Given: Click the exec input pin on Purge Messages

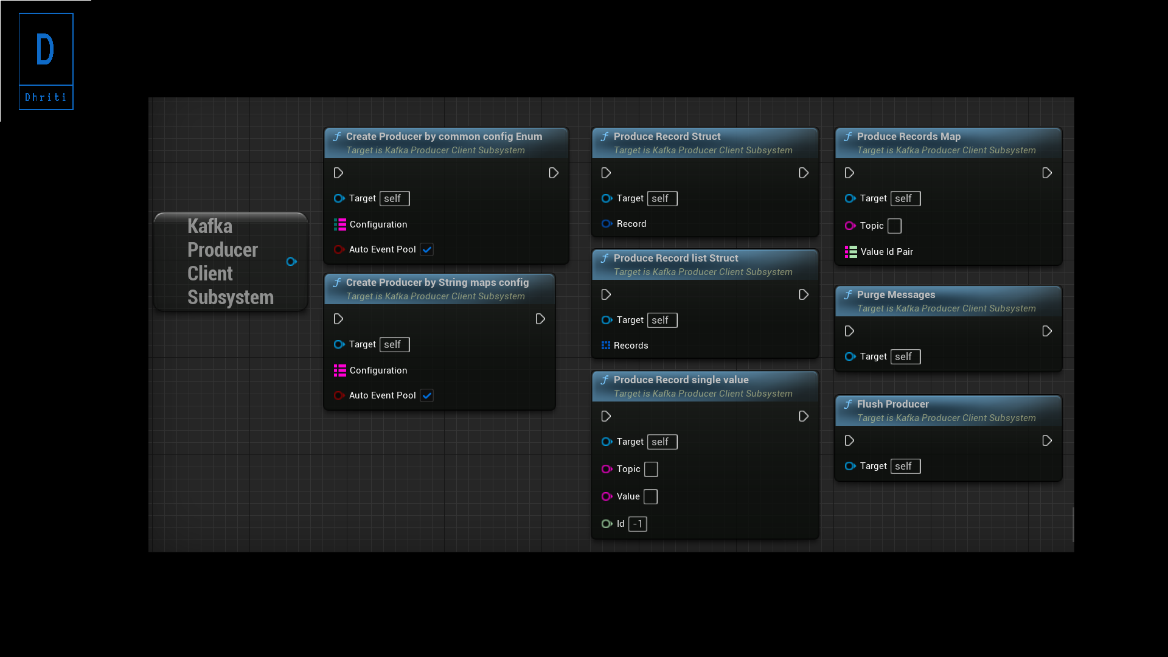Looking at the screenshot, I should point(850,331).
